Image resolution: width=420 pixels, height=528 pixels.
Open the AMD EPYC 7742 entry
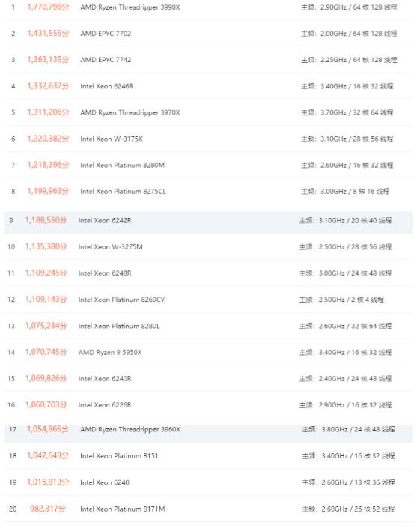pos(106,60)
